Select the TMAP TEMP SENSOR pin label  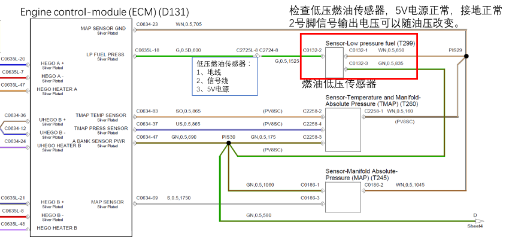click(101, 115)
